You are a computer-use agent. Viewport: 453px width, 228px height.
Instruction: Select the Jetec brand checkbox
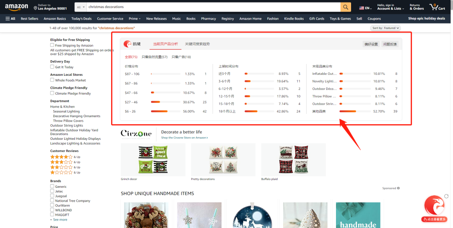pos(52,191)
